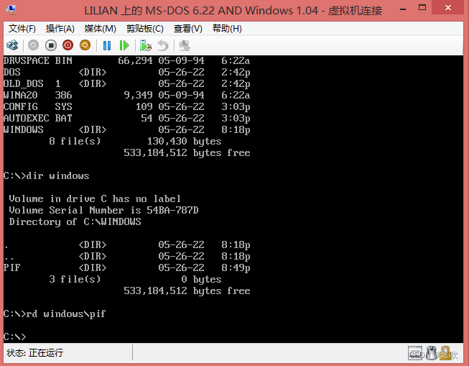Click the 'C:\>dir windows' command line
The width and height of the screenshot is (469, 366).
tap(47, 176)
